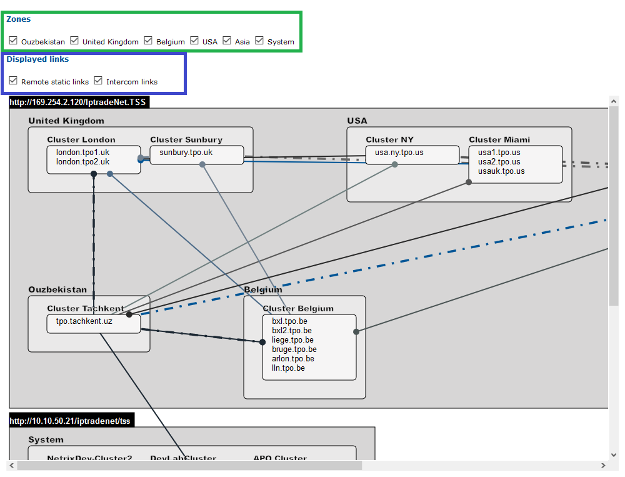This screenshot has width=625, height=477.
Task: Uncheck Remote static links
Action: point(12,80)
